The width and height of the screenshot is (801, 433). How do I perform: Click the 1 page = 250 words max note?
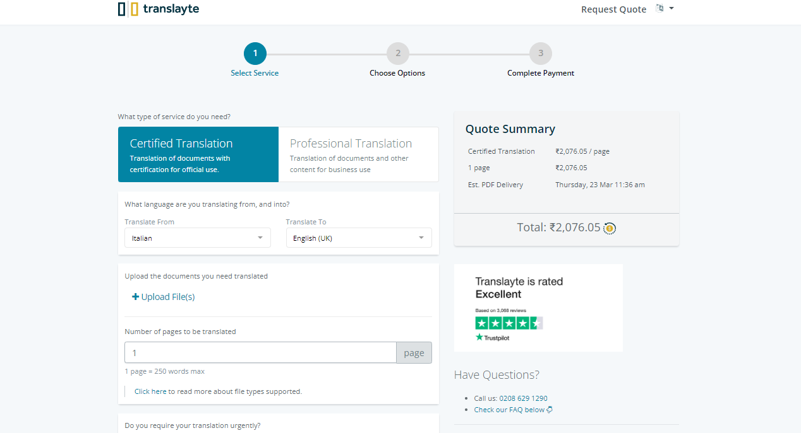point(164,371)
